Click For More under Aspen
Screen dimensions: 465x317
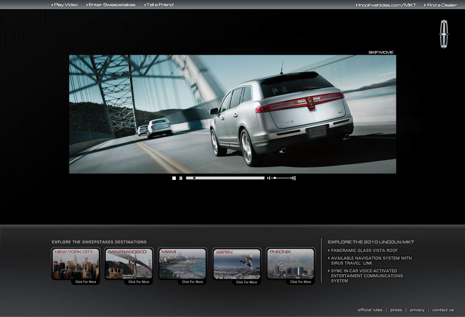point(247,282)
